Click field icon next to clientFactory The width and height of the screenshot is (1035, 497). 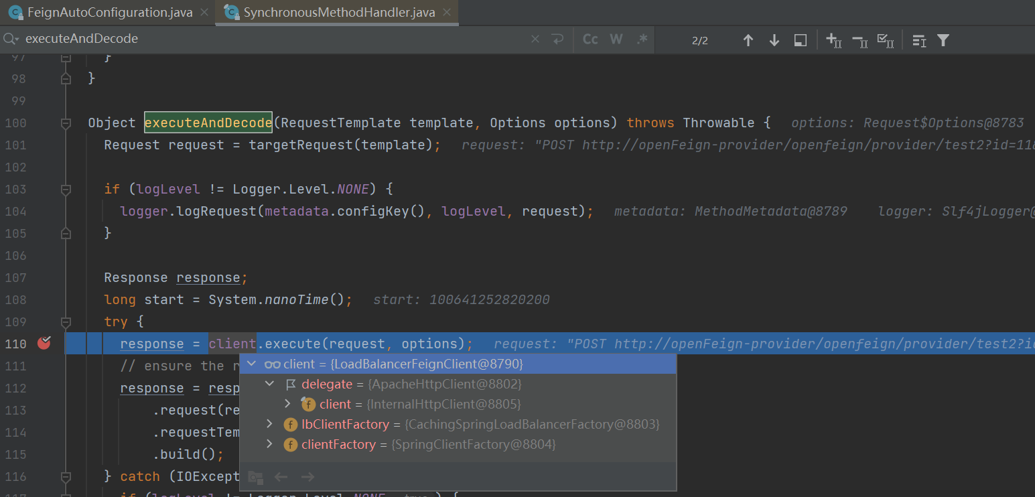point(290,445)
